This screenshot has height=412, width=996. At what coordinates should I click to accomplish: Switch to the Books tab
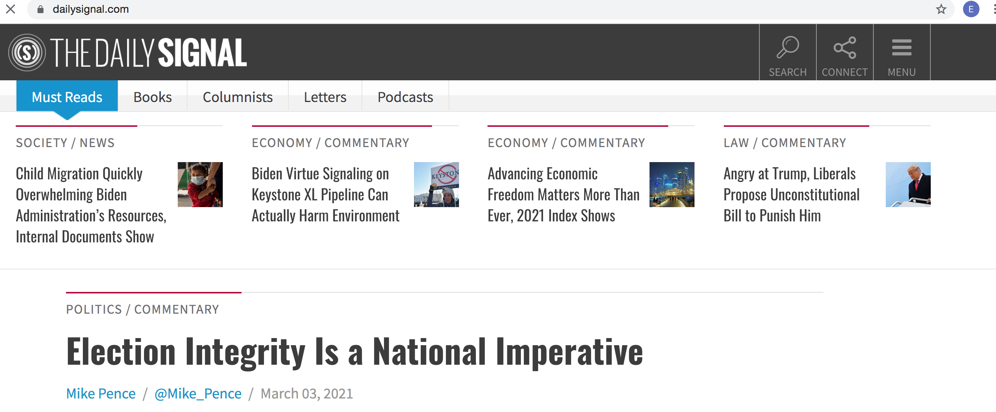click(x=152, y=97)
